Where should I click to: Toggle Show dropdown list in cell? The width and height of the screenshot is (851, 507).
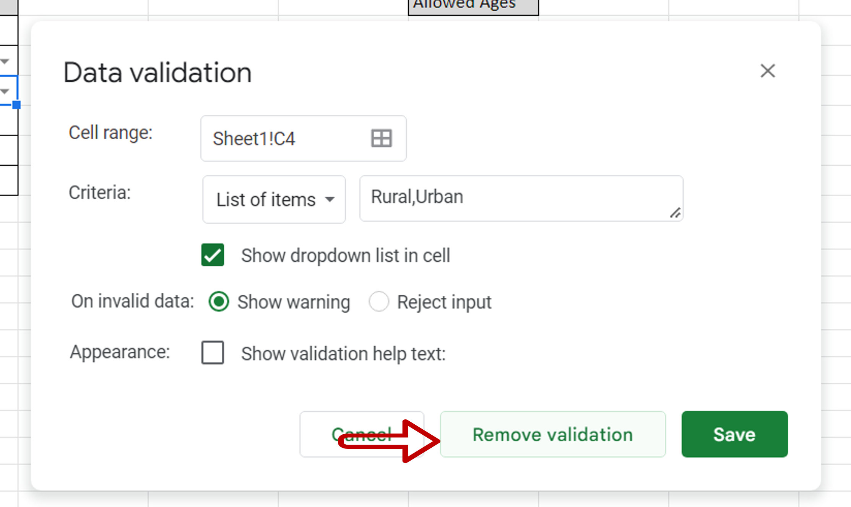[x=213, y=255]
